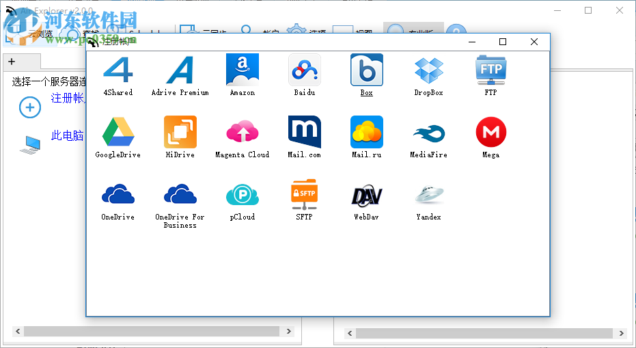Choose Adrive Premium service

point(180,70)
